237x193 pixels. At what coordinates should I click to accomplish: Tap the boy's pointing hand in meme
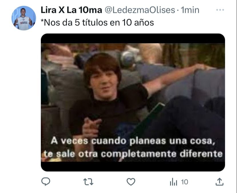tap(91, 126)
